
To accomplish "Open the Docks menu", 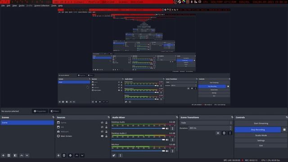I will tap(22, 6).
